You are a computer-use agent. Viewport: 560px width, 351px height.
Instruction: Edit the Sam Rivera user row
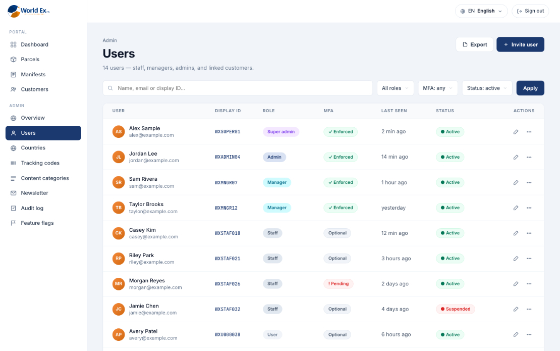(516, 183)
